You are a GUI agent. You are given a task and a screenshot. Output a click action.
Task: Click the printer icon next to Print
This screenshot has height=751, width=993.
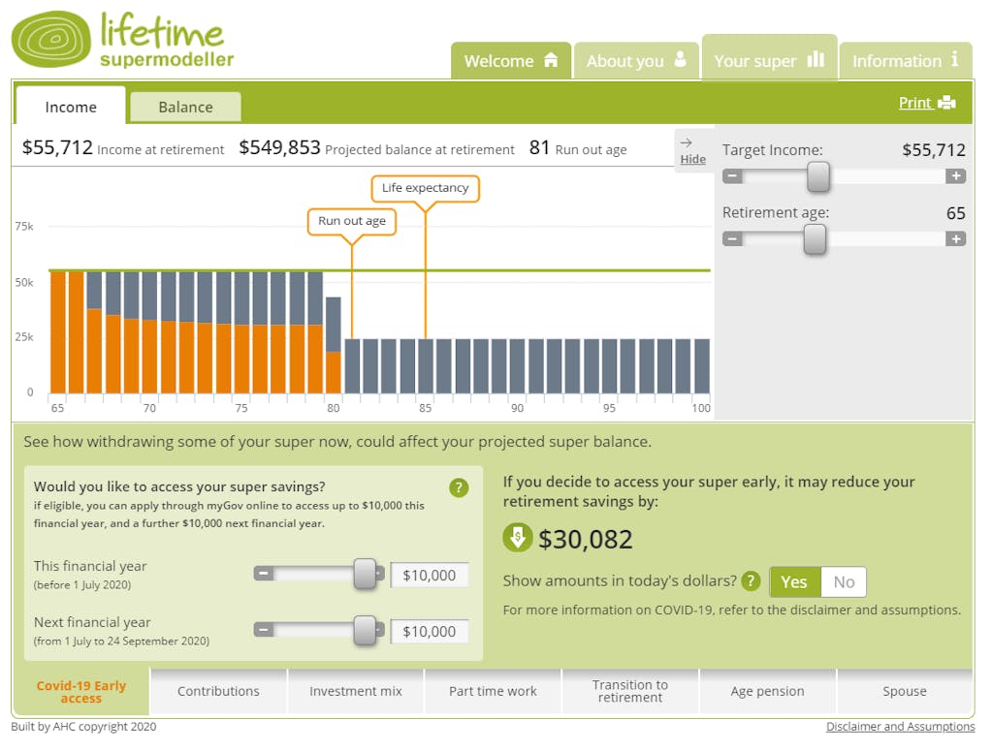[x=946, y=103]
